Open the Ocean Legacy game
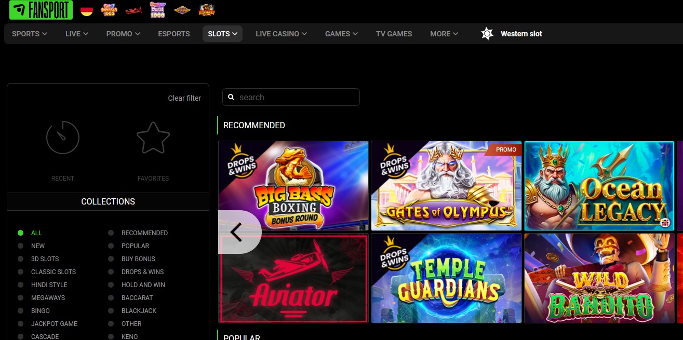This screenshot has width=683, height=340. point(599,186)
